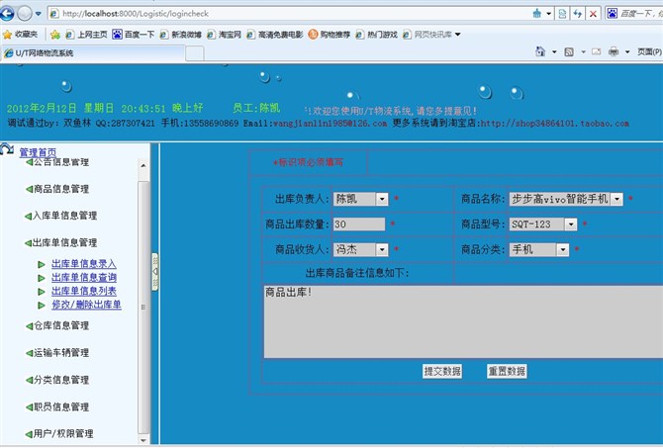Expand the 用户/权限管理 menu section
This screenshot has width=663, height=448.
(x=59, y=433)
